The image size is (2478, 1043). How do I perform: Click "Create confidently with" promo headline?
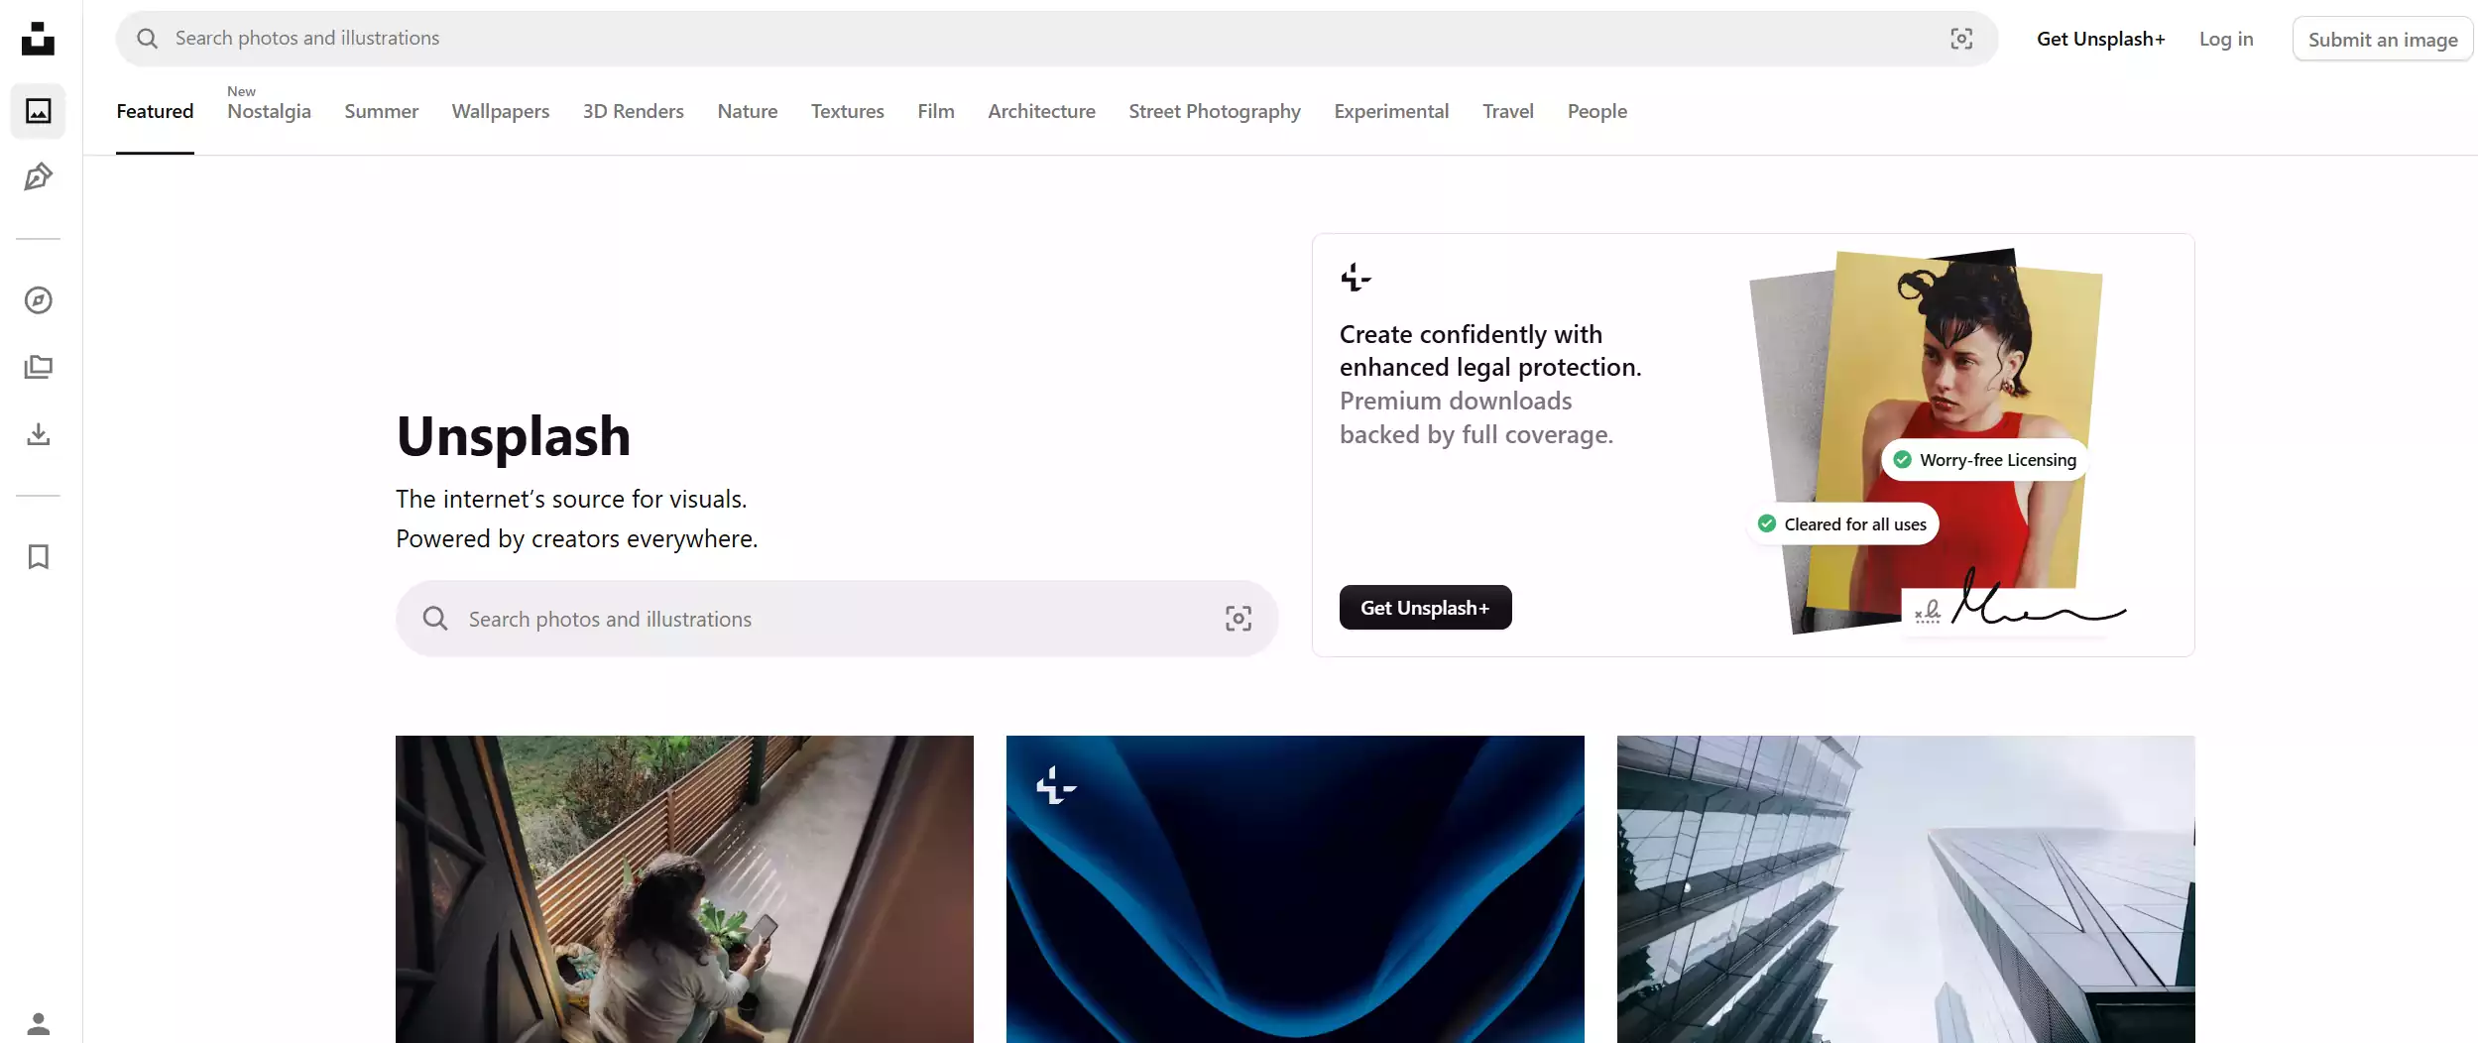(1471, 334)
